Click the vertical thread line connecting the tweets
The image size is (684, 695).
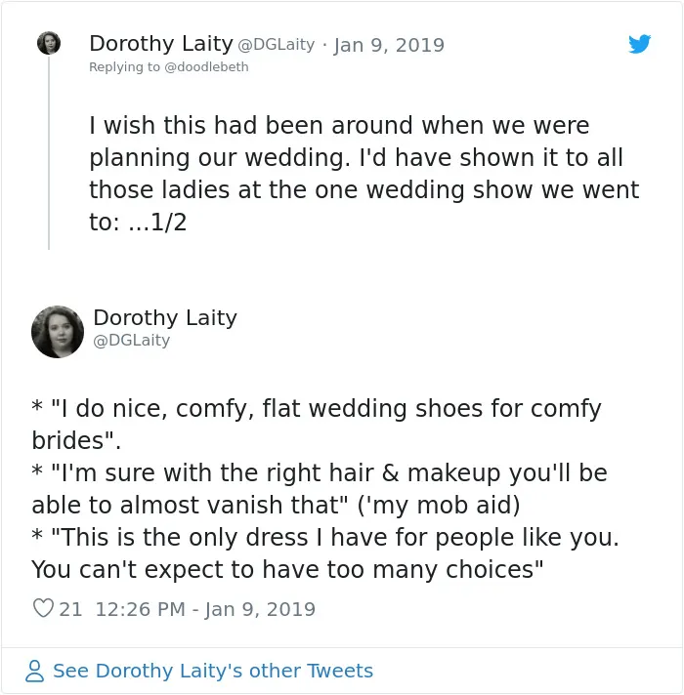tap(49, 153)
